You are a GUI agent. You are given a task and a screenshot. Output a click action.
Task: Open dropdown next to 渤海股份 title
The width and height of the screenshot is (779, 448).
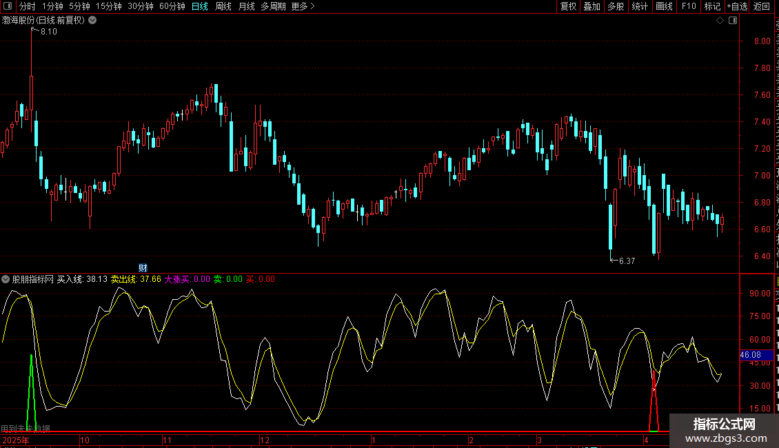(x=92, y=21)
